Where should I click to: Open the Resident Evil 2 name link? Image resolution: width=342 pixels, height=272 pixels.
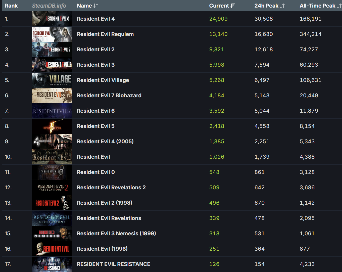[96, 50]
